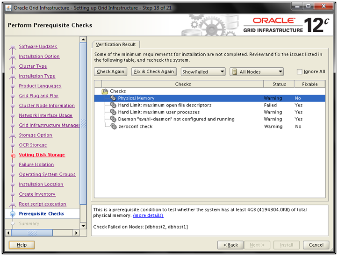Select the Verification Result tab

[116, 44]
